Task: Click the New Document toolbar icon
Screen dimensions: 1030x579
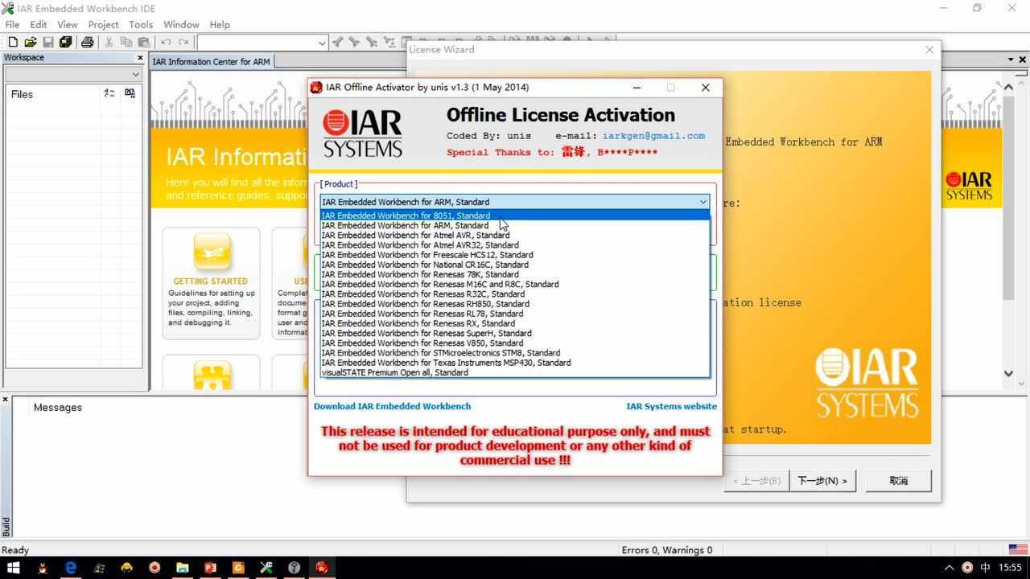Action: click(x=13, y=42)
